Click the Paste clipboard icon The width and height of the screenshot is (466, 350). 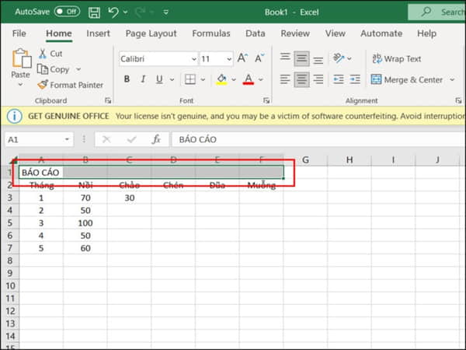pyautogui.click(x=22, y=58)
